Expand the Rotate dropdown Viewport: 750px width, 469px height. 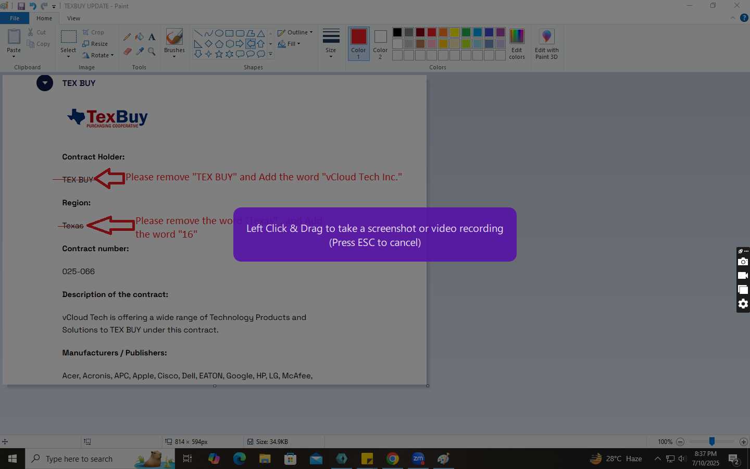[112, 55]
